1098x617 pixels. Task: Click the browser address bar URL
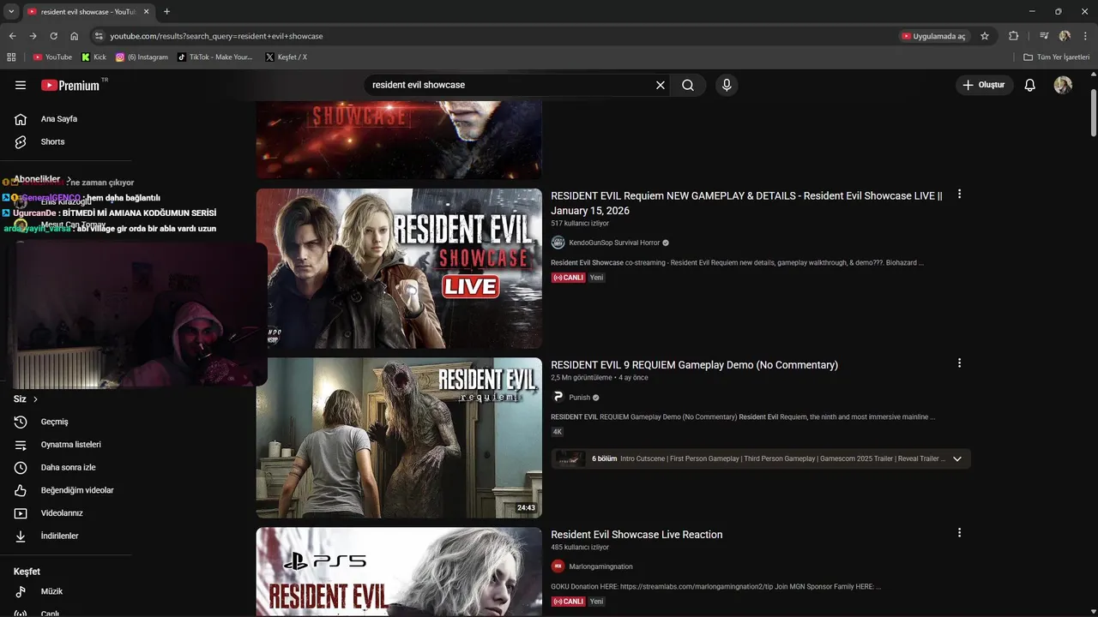(216, 36)
